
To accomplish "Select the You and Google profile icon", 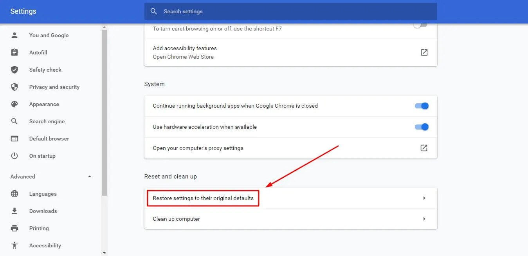I will [x=14, y=35].
